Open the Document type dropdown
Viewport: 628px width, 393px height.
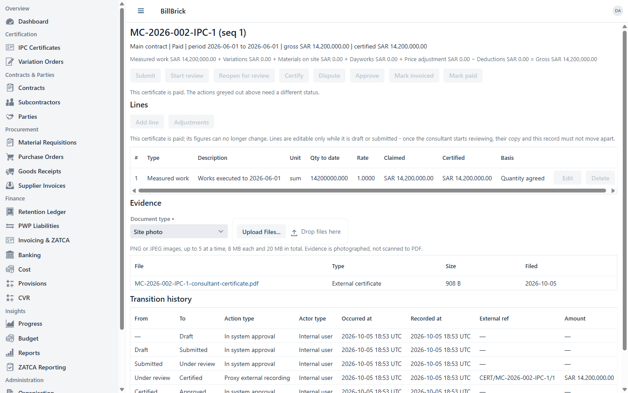tap(179, 231)
